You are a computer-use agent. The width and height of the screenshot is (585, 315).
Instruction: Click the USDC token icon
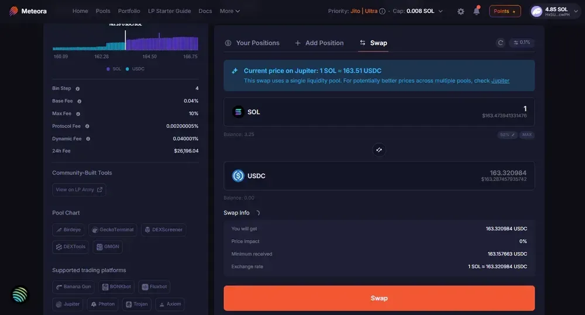click(x=238, y=175)
